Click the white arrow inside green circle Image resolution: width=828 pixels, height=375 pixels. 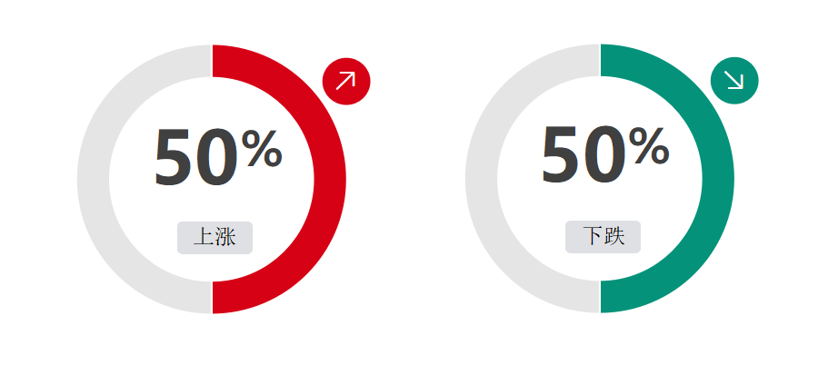click(x=734, y=80)
